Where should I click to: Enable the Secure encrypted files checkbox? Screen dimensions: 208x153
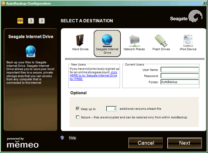tap(78, 117)
